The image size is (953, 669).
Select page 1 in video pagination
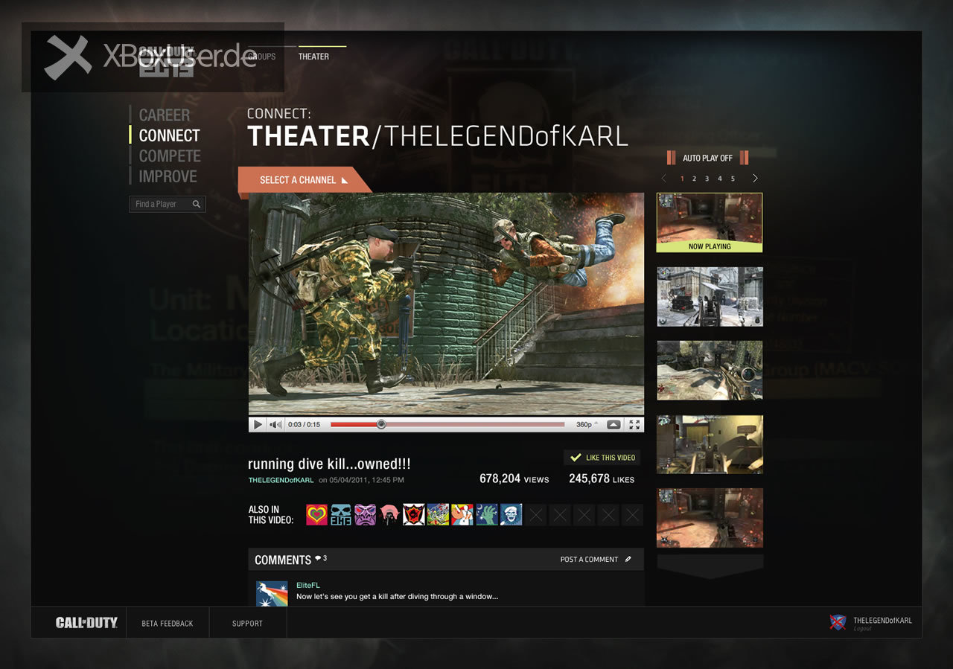(x=682, y=179)
